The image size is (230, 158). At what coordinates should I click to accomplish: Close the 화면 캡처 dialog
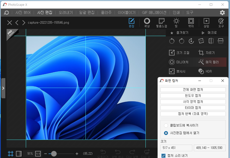(x=223, y=81)
